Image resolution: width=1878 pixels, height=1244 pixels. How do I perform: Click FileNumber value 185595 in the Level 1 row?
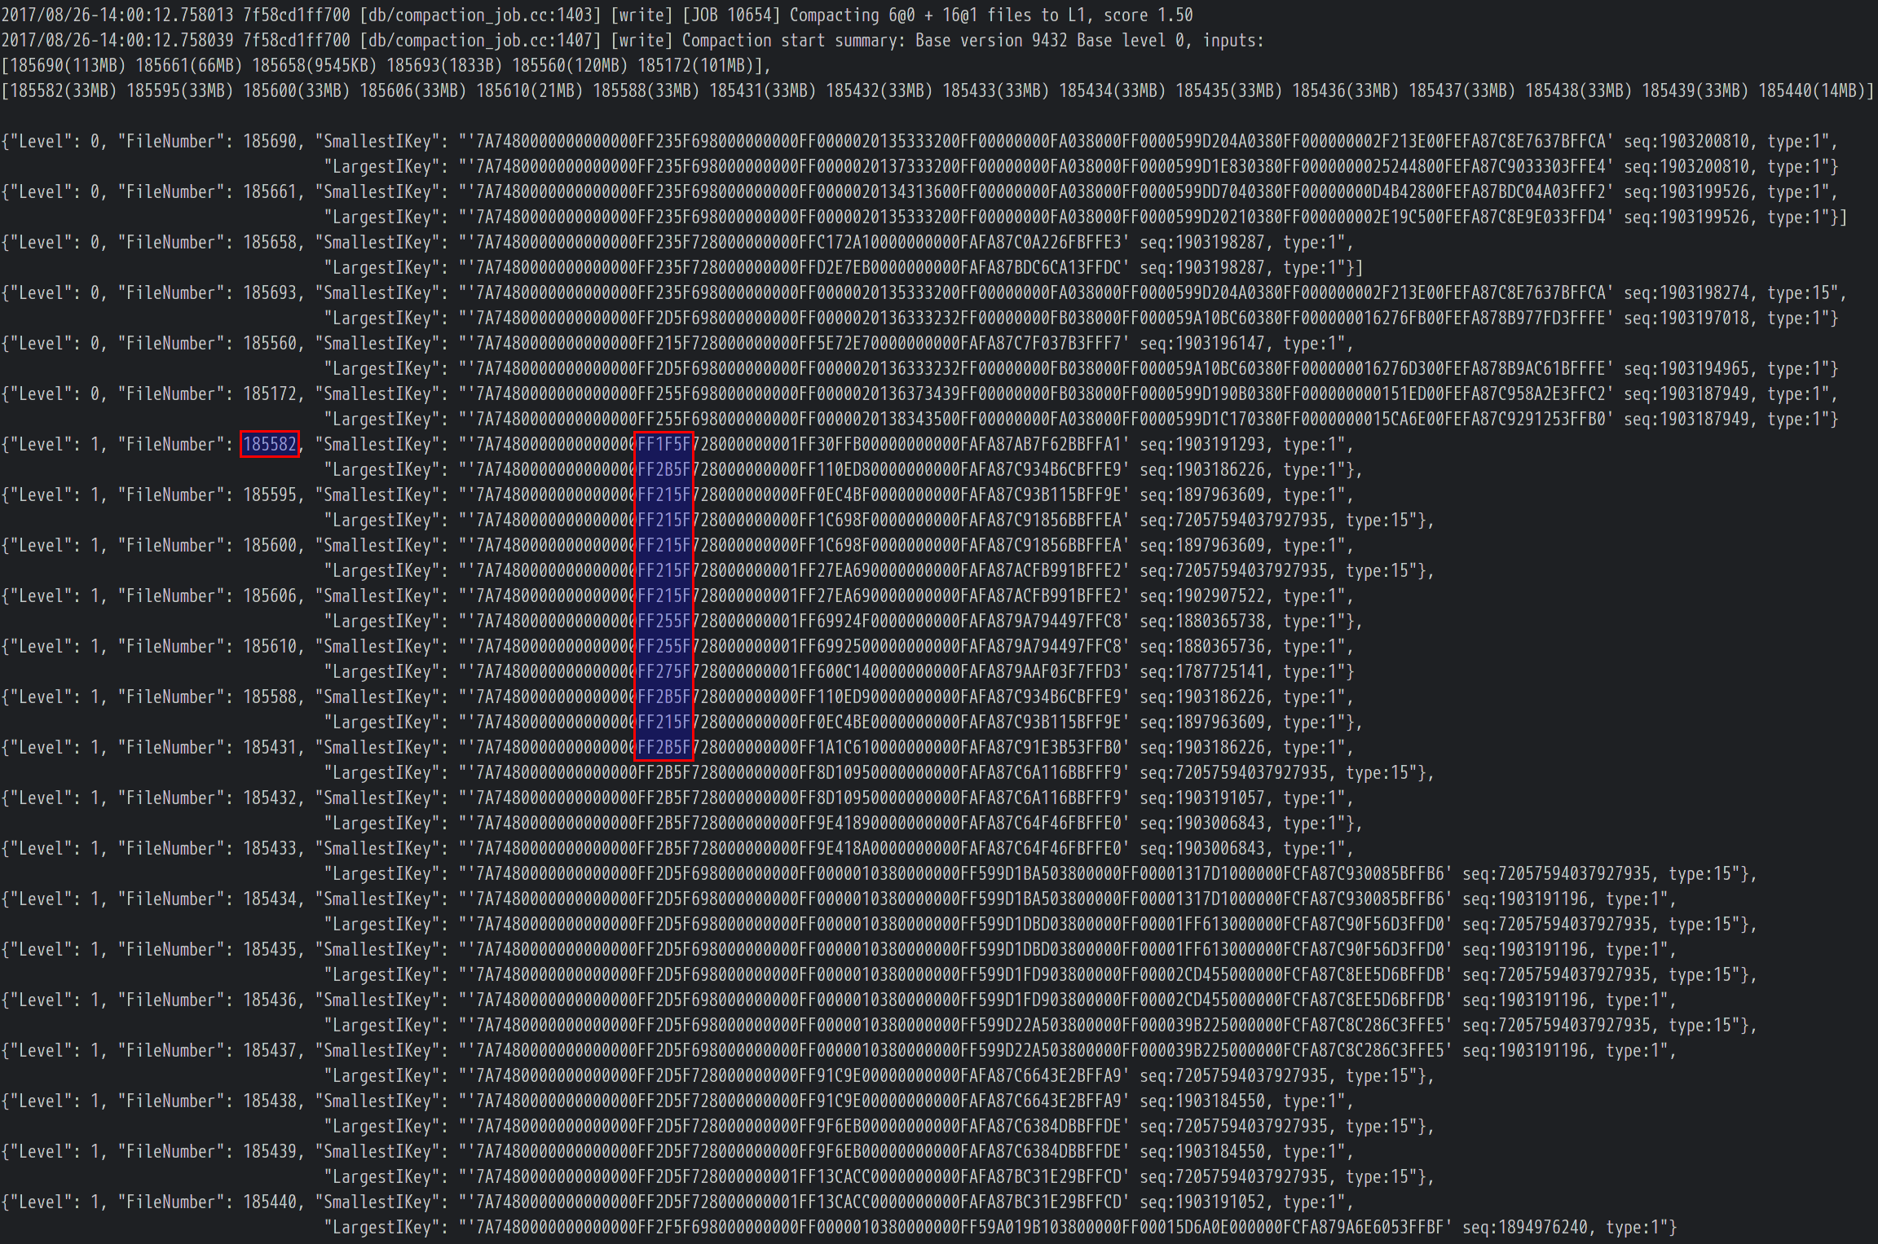(x=270, y=495)
